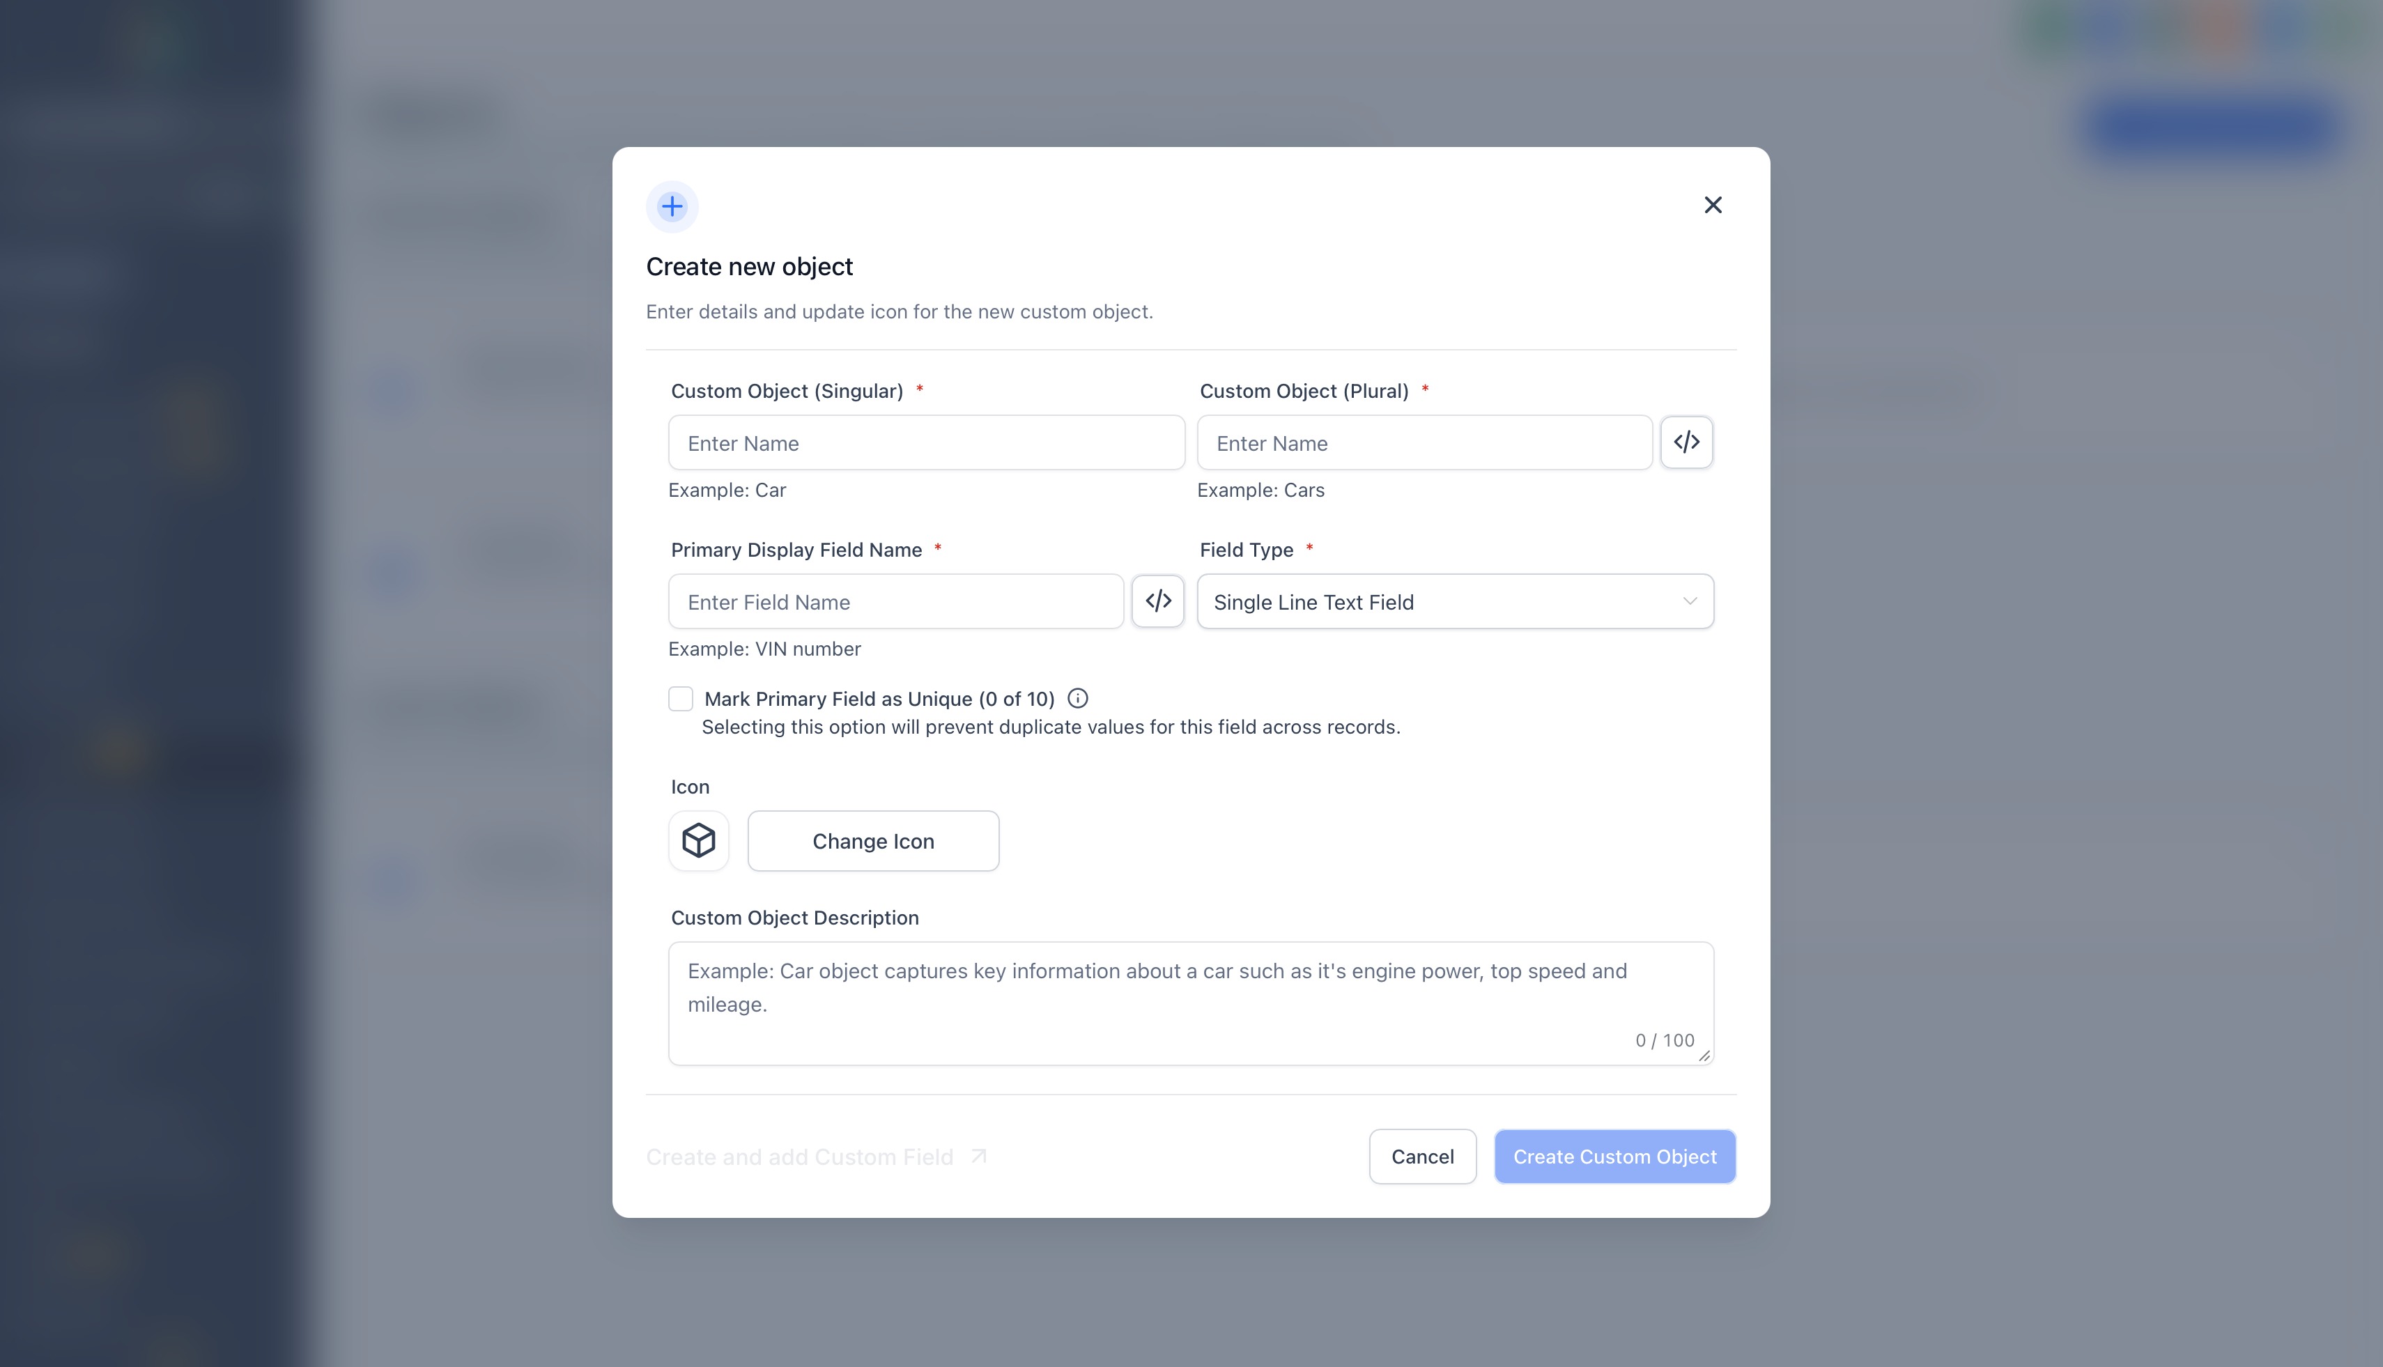
Task: Click the code icon beside Plural name field
Action: click(1686, 442)
